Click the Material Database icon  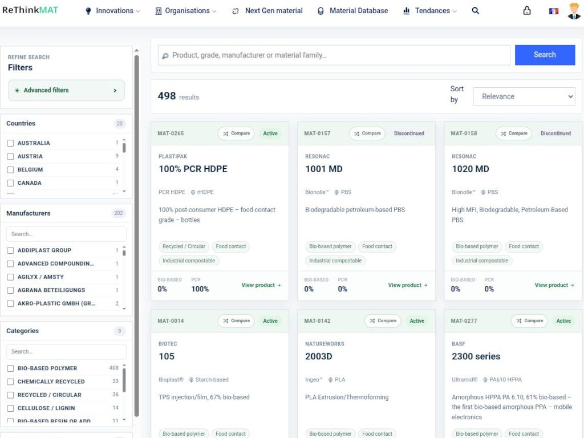click(x=321, y=11)
